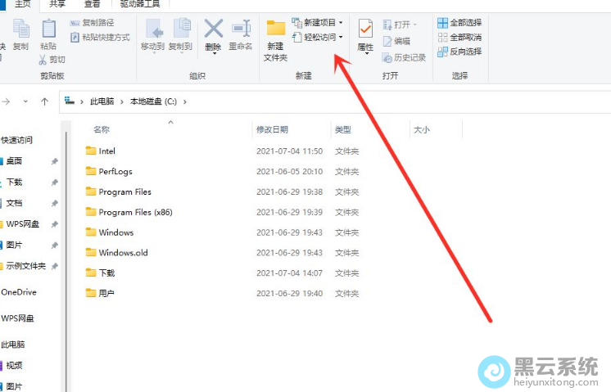Click 反向选择 (Invert selection) in the ribbon

459,52
